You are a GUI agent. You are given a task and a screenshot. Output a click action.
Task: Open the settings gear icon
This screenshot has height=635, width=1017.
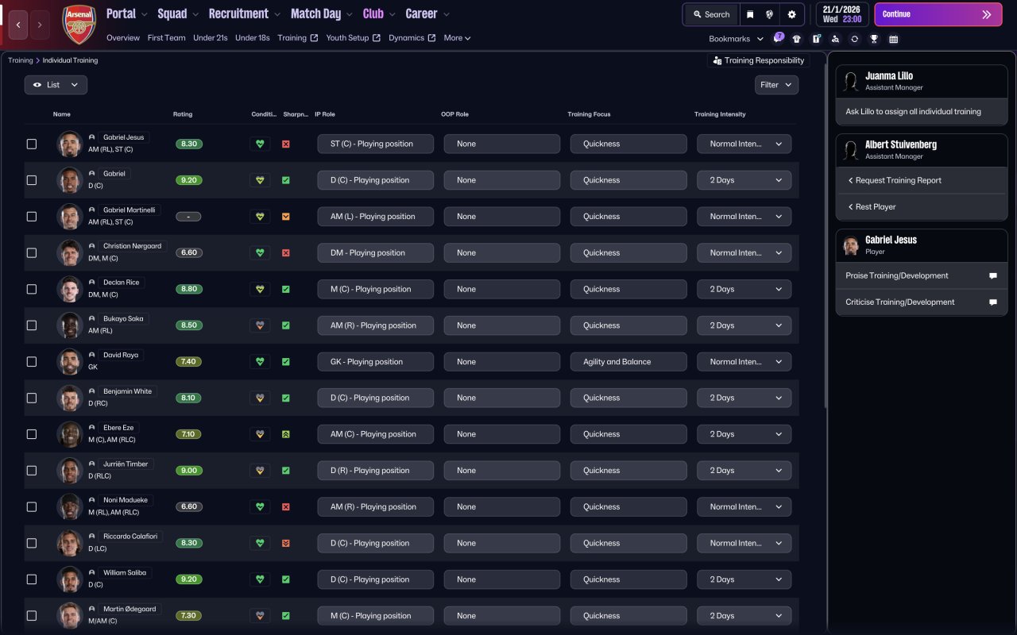(x=792, y=14)
